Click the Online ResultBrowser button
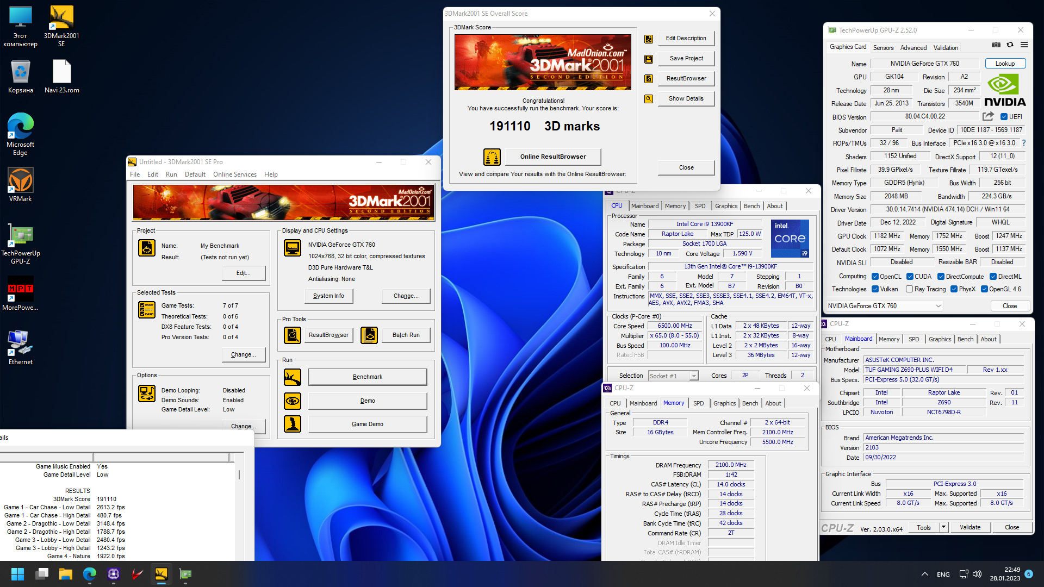1044x587 pixels. click(553, 157)
